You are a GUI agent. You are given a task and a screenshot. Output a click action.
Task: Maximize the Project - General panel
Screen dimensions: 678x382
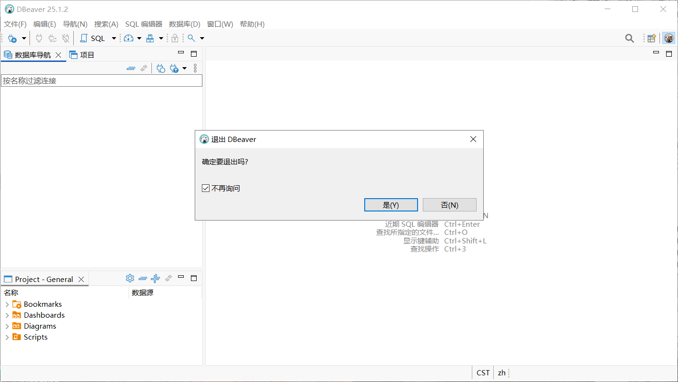pyautogui.click(x=194, y=278)
